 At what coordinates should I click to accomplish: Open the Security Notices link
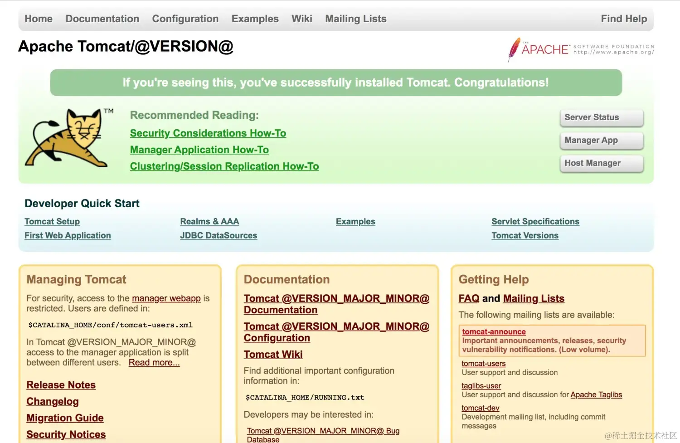[66, 435]
